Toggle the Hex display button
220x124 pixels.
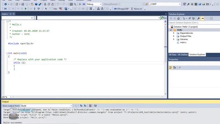coord(55,9)
